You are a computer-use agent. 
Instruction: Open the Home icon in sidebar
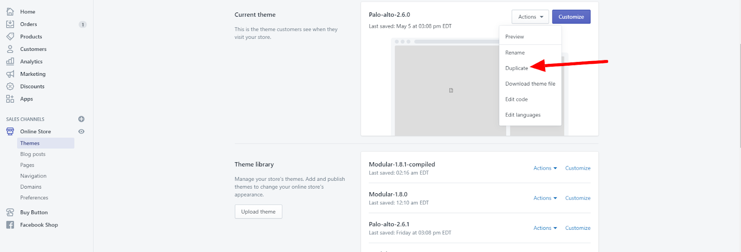(x=10, y=12)
